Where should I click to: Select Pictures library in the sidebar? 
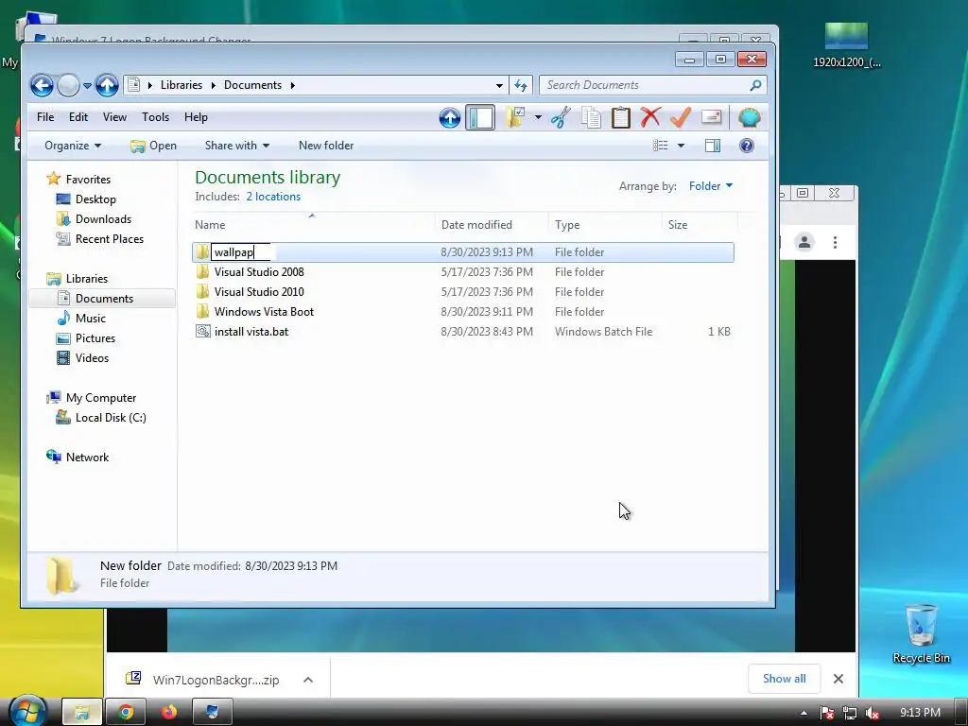coord(95,338)
